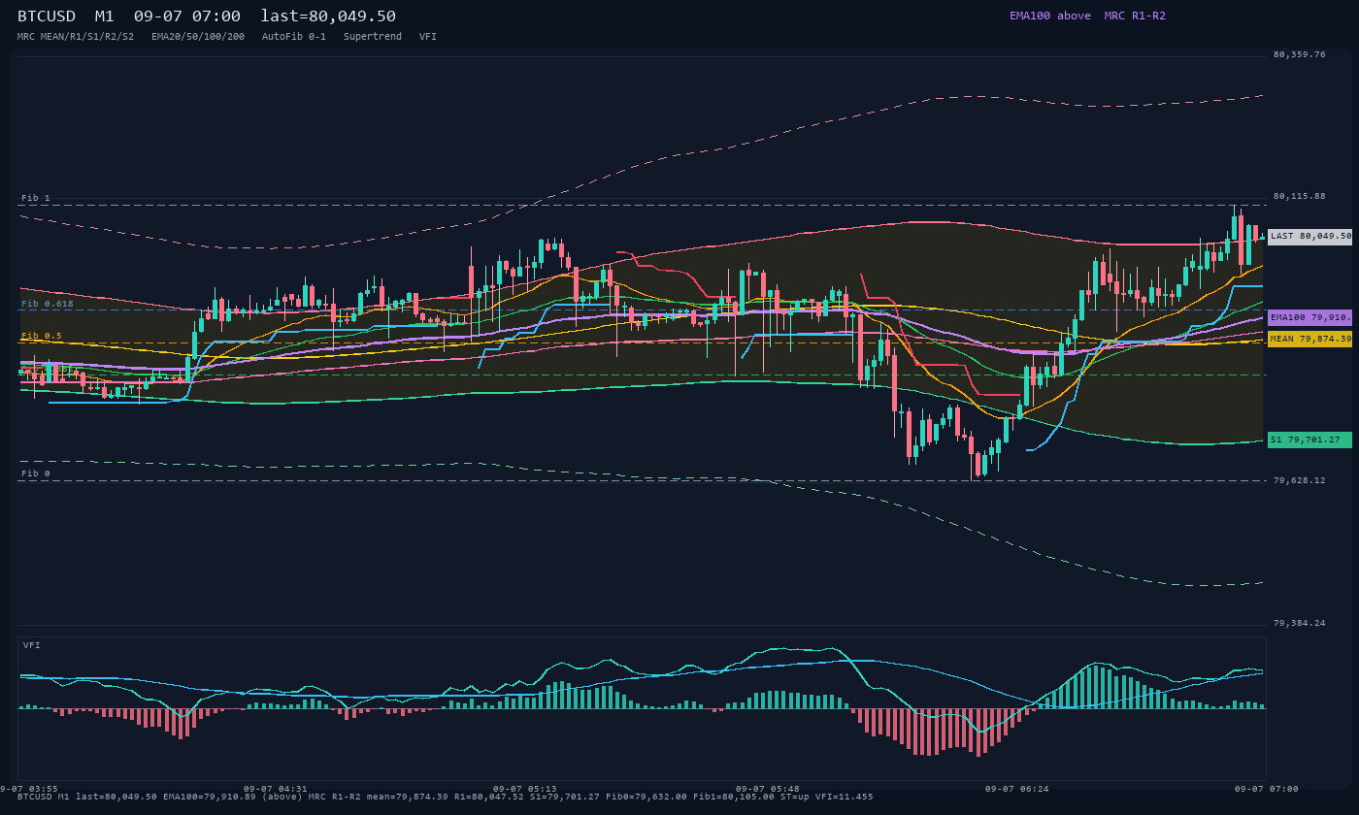
Task: Click the bottom status line summary text
Action: 446,797
